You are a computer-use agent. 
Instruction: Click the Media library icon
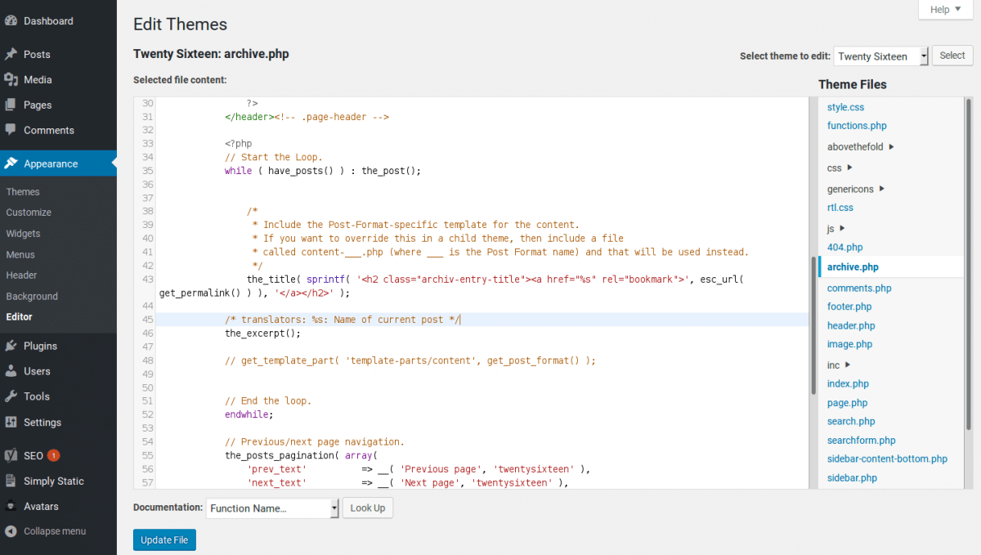(x=11, y=80)
